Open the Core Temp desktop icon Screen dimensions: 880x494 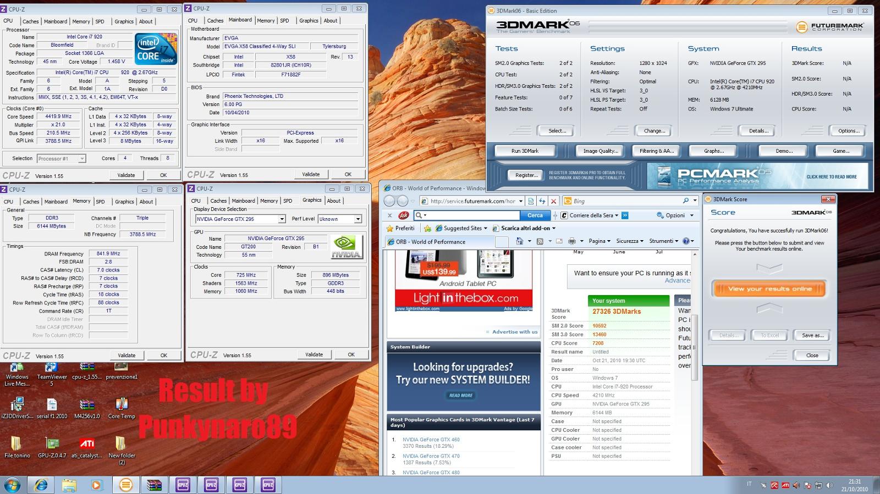pyautogui.click(x=121, y=408)
